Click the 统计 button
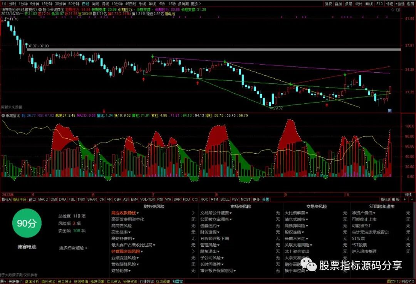This screenshot has width=416, height=284. click(359, 4)
